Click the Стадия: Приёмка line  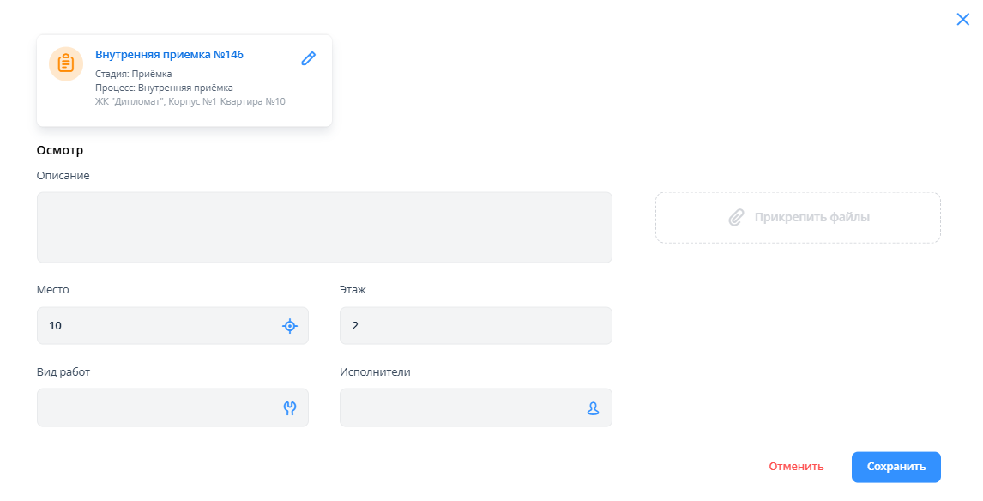click(133, 74)
